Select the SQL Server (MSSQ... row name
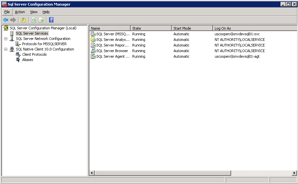This screenshot has height=184, width=298. 113,34
